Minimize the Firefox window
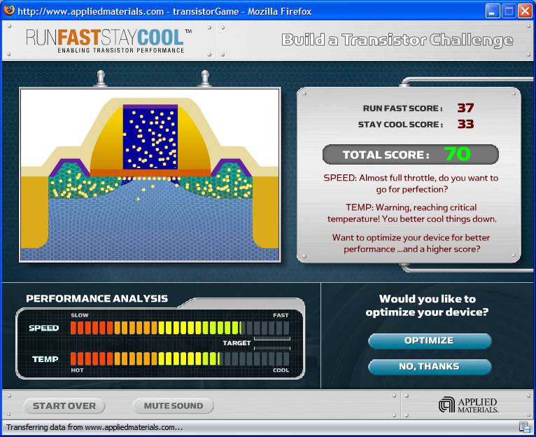This screenshot has width=536, height=437. tap(492, 11)
